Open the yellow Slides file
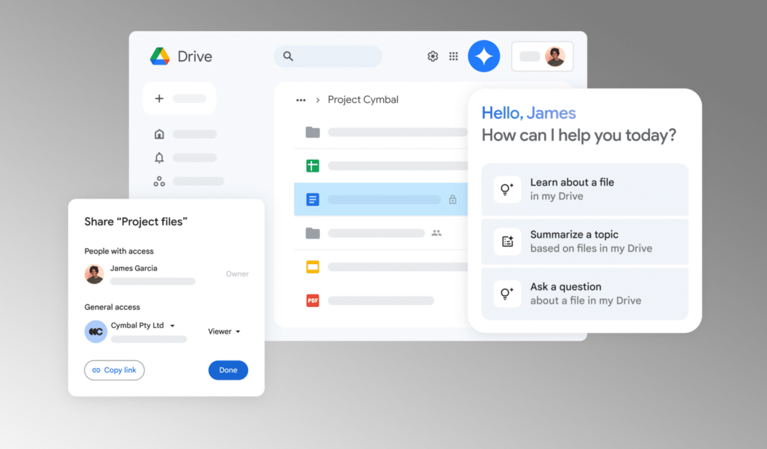 (x=313, y=267)
